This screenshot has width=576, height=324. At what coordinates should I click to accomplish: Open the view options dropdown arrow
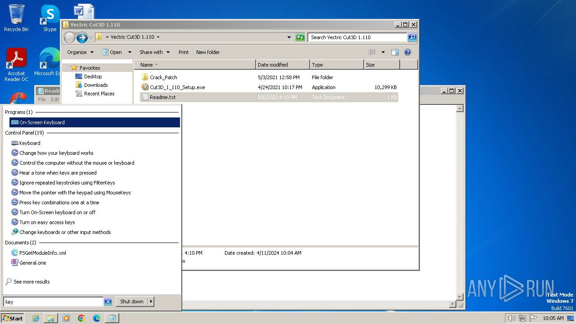pos(383,52)
